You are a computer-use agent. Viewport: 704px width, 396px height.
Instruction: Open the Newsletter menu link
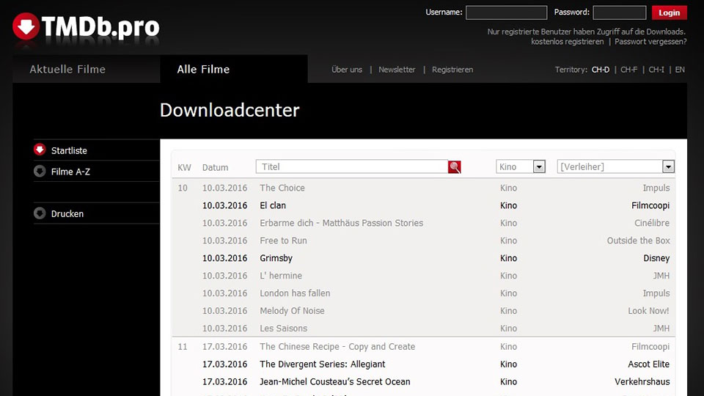[x=397, y=70]
